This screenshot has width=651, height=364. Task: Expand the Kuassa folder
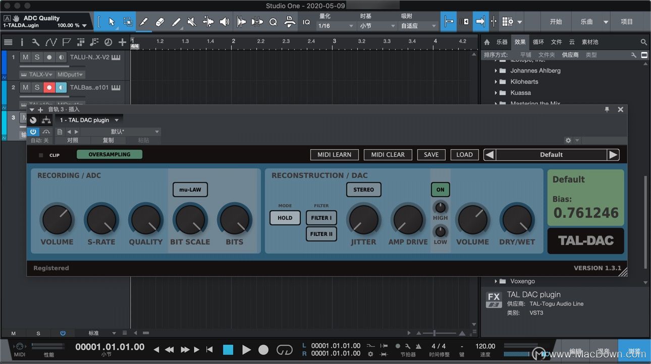point(496,93)
